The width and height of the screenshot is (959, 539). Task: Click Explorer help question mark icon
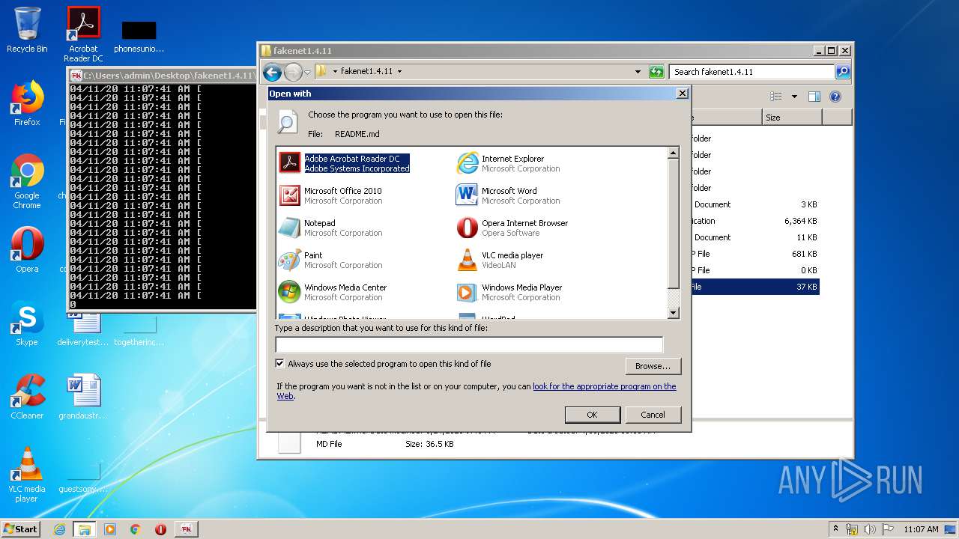tap(835, 97)
